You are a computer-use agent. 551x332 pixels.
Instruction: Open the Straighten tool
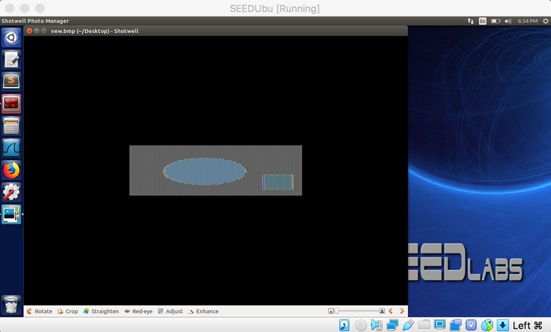click(x=101, y=312)
